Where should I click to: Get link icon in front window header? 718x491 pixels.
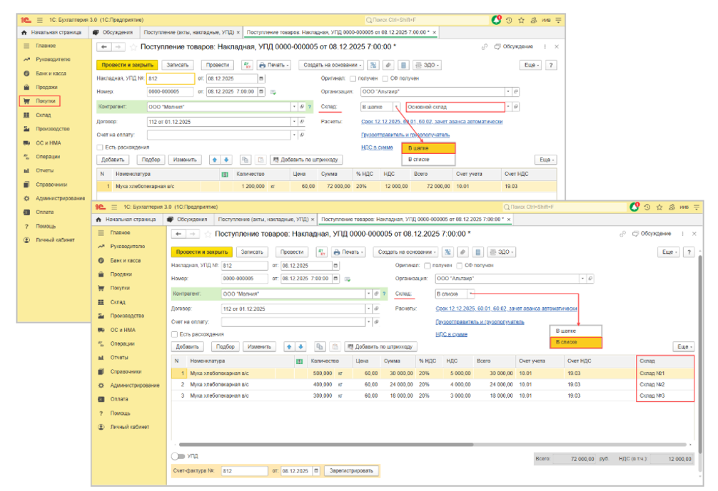(x=622, y=234)
